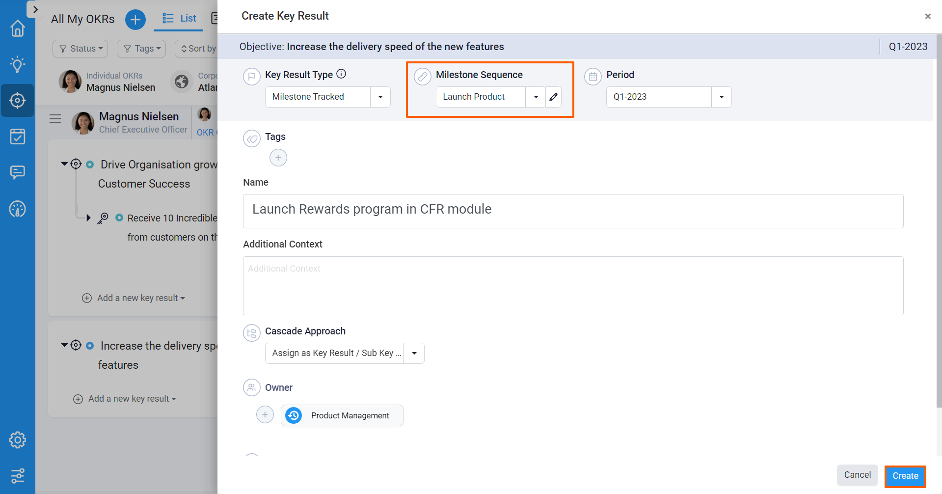The height and width of the screenshot is (494, 942).
Task: Click into the Additional Context text area
Action: [x=573, y=285]
